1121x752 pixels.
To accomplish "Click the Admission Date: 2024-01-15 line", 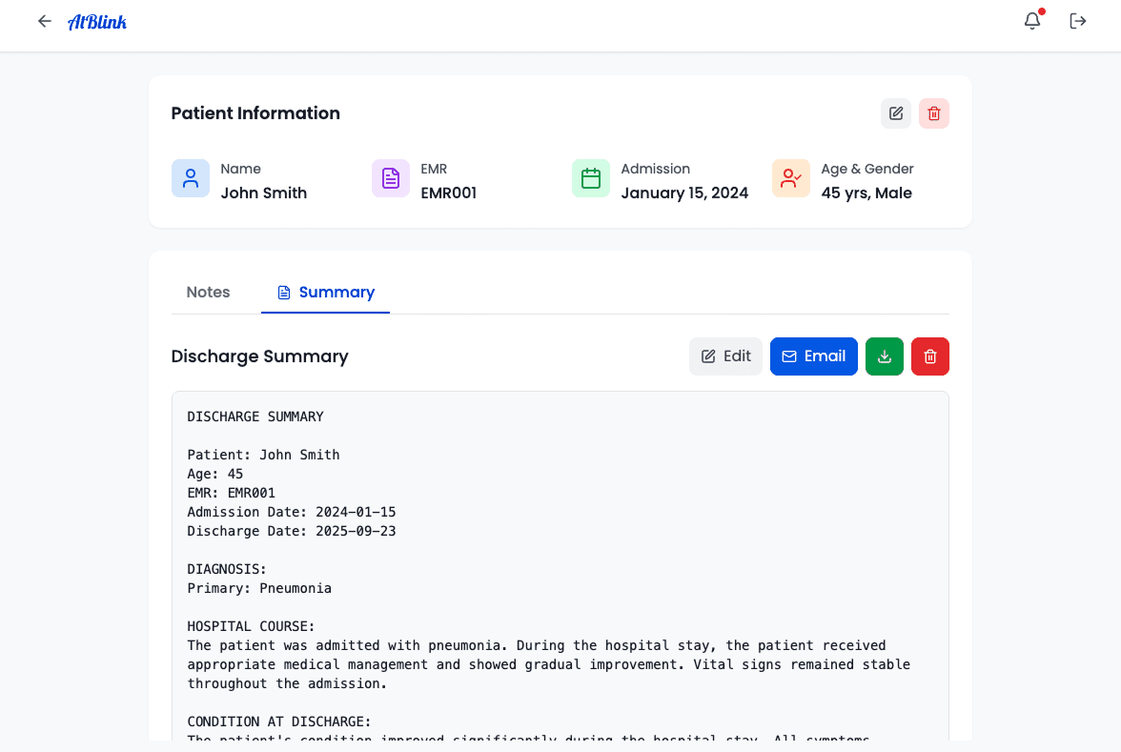I will pyautogui.click(x=292, y=512).
